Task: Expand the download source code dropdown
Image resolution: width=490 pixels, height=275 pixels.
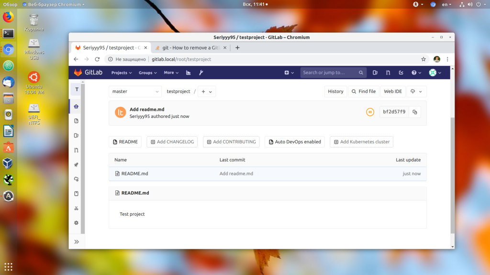Action: point(416,91)
